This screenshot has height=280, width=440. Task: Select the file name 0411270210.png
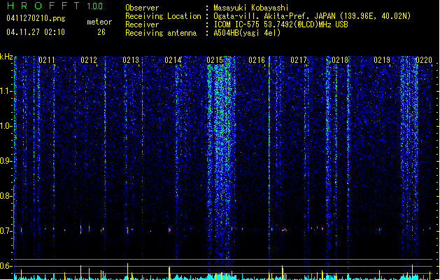[x=36, y=18]
